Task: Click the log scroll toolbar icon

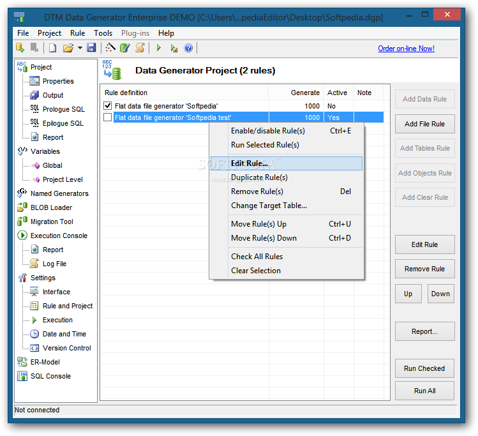Action: 140,48
